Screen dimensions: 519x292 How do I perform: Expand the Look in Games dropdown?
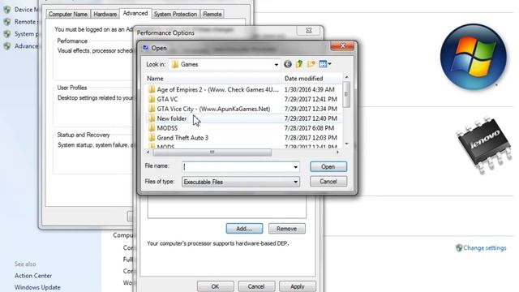tap(276, 65)
